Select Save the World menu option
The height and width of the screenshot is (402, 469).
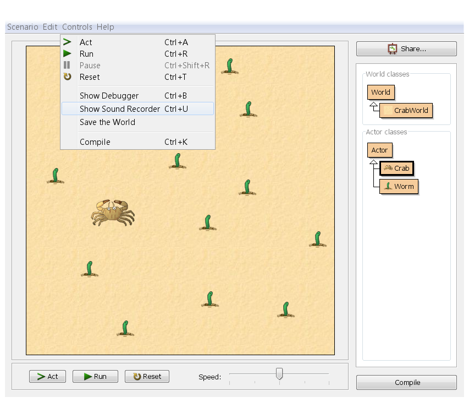(107, 122)
